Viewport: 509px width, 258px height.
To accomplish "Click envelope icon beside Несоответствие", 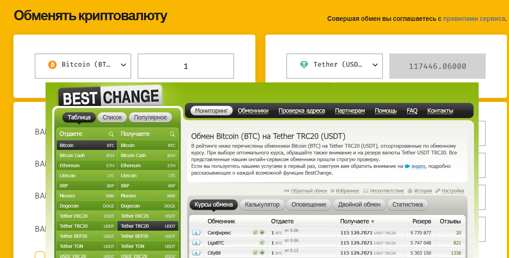I will [366, 191].
